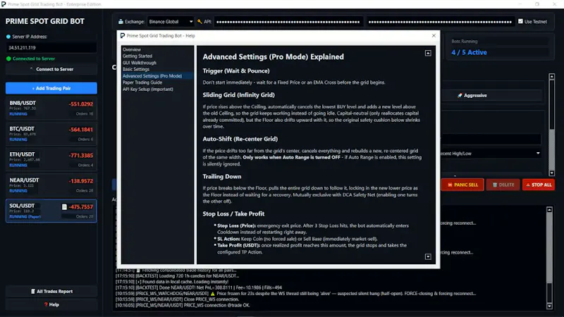Image resolution: width=564 pixels, height=317 pixels.
Task: Click BNB/USDT loss value -551.0292
Action: click(x=81, y=104)
